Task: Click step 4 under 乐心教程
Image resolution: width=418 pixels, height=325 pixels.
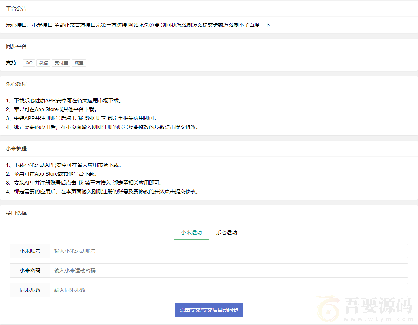Action: pyautogui.click(x=103, y=127)
